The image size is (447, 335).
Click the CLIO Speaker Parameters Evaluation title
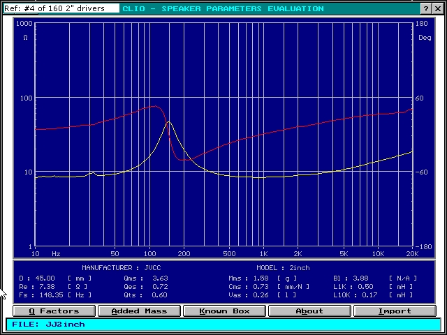(223, 8)
